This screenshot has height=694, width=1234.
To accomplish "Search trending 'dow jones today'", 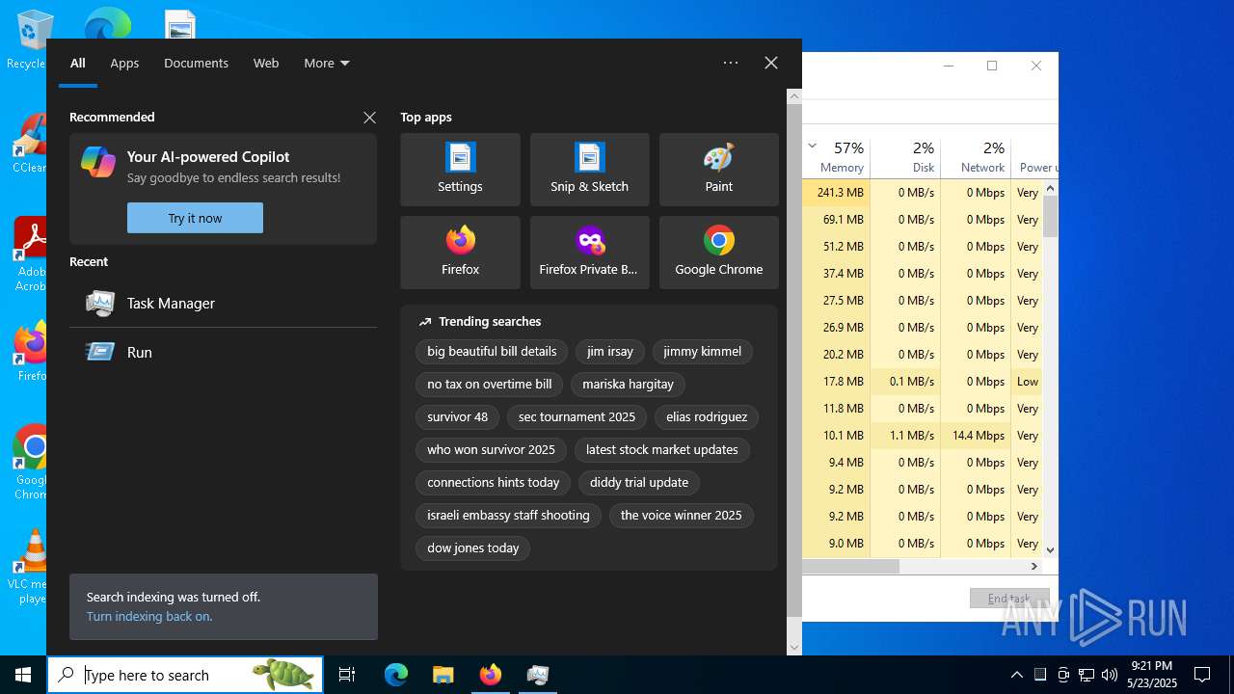I will 472,548.
